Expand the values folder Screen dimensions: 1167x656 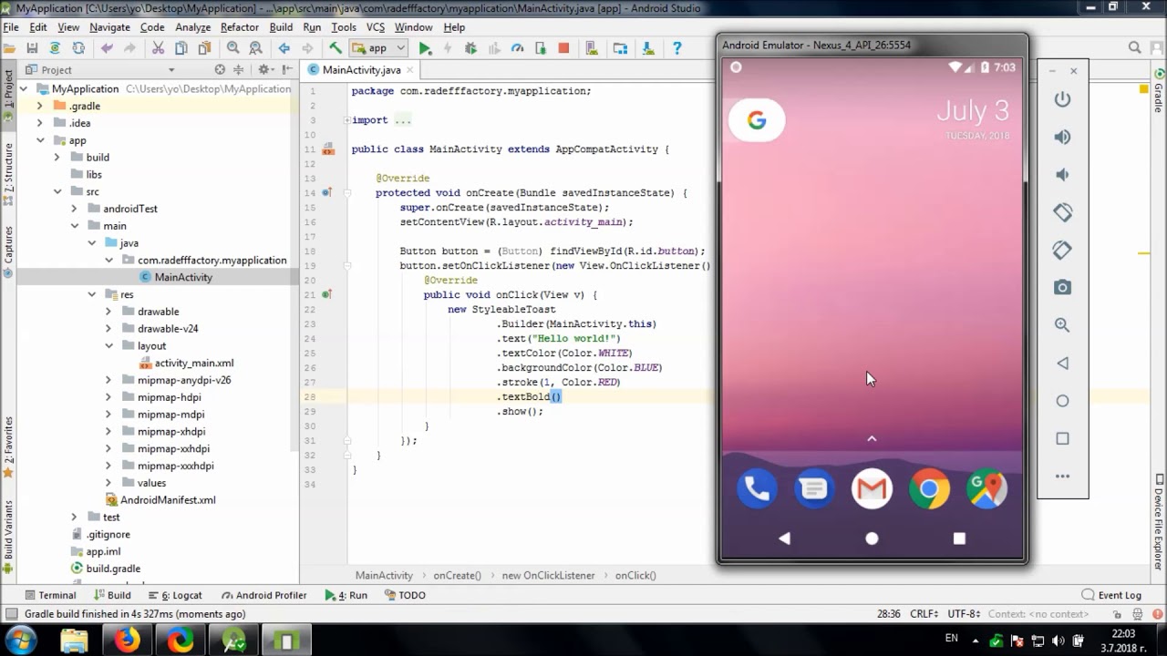108,483
